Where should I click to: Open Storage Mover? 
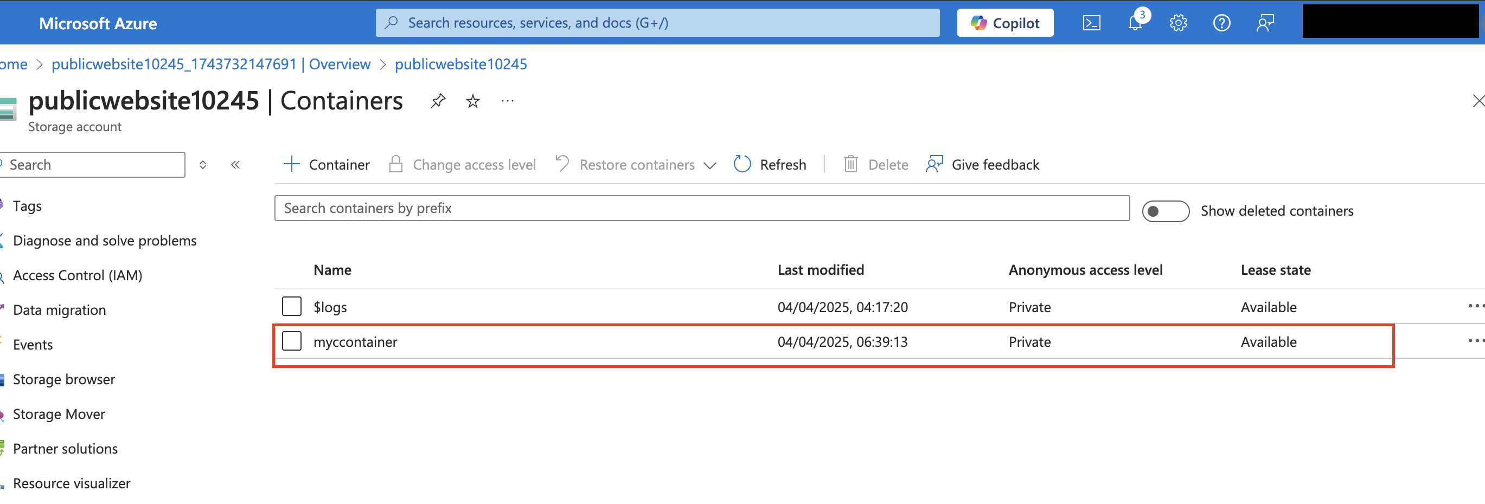coord(59,413)
